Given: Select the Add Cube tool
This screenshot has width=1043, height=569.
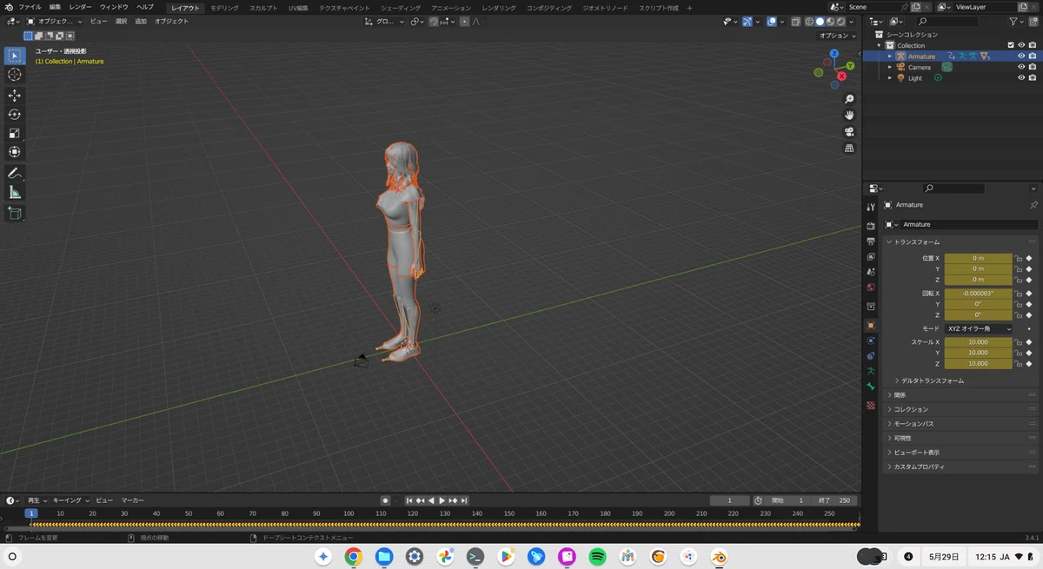Looking at the screenshot, I should 14,213.
